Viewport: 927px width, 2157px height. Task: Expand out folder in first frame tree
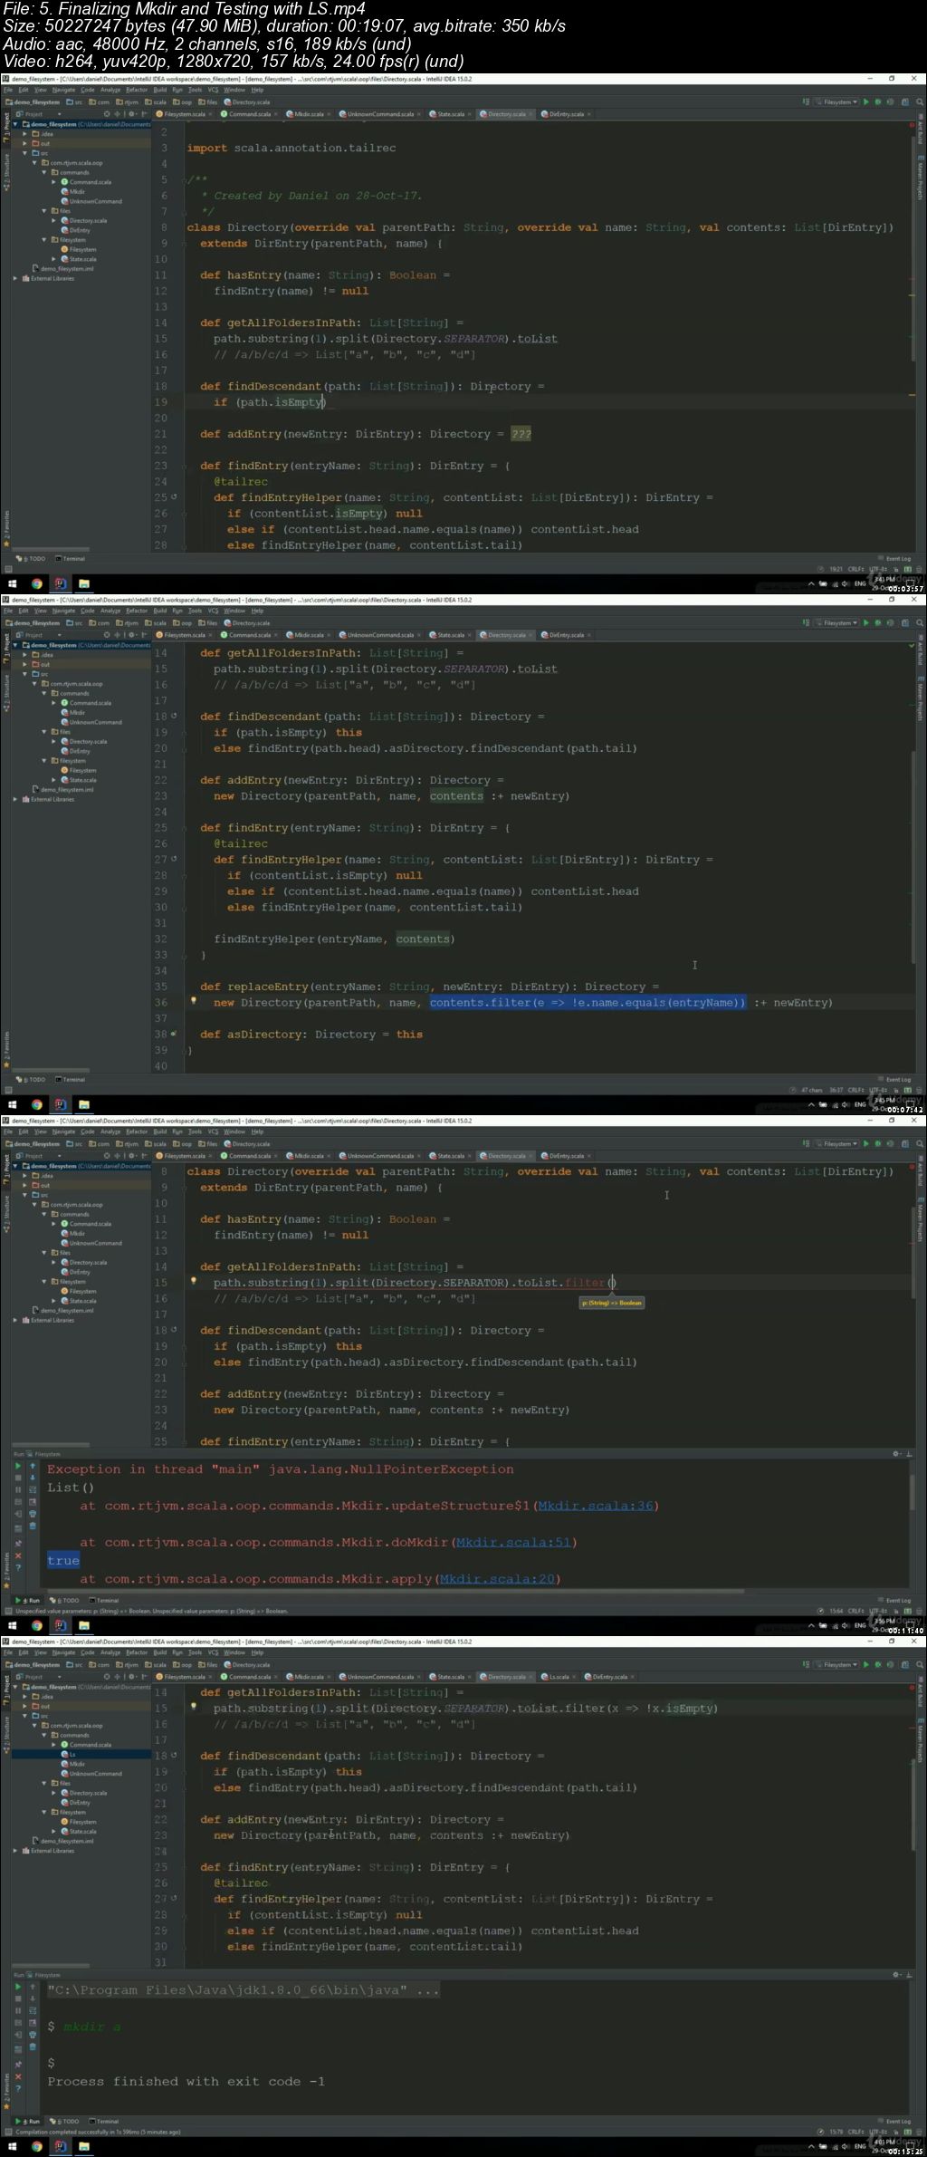25,143
